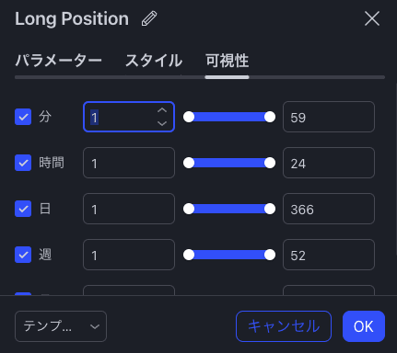The width and height of the screenshot is (397, 353).
Task: Select the 可視性 tab
Action: 227,61
